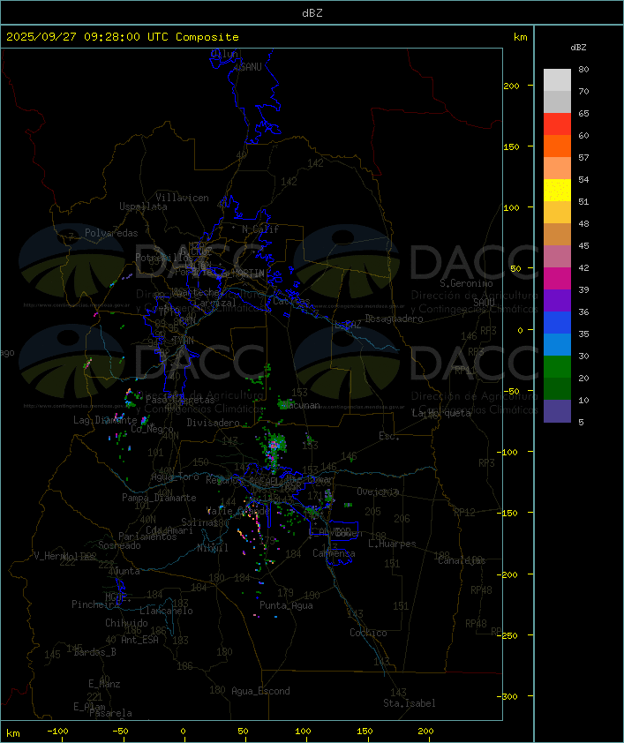Click the 'Salinas' map label
The height and width of the screenshot is (743, 624).
pos(199,522)
